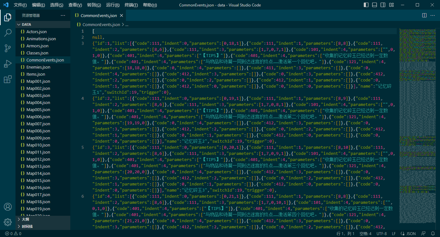Open the notifications bell in status bar
Viewport: 440px width, 237px height.
tap(433, 233)
